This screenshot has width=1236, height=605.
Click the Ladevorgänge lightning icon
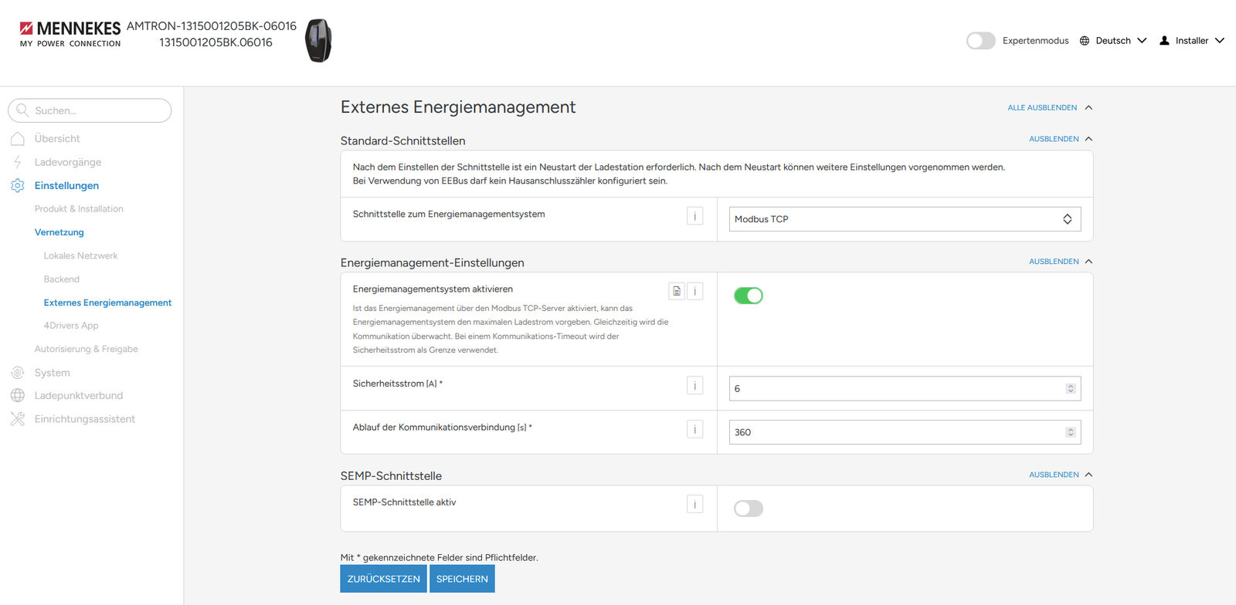point(18,162)
